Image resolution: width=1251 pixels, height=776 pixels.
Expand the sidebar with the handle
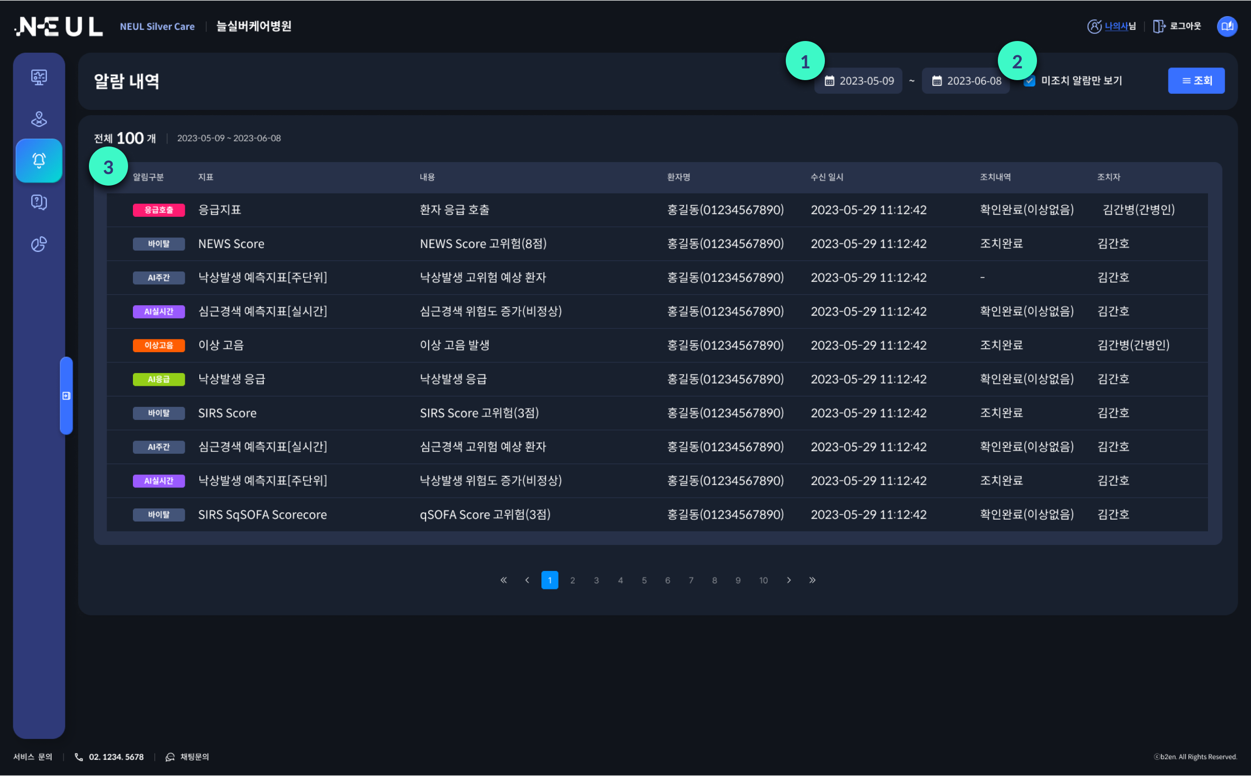click(x=66, y=396)
